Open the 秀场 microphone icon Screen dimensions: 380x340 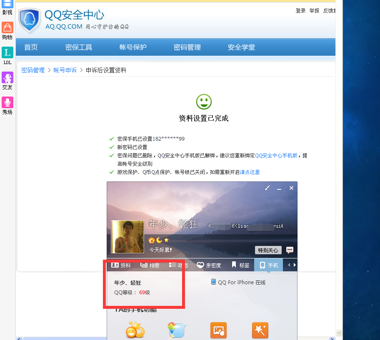[7, 102]
